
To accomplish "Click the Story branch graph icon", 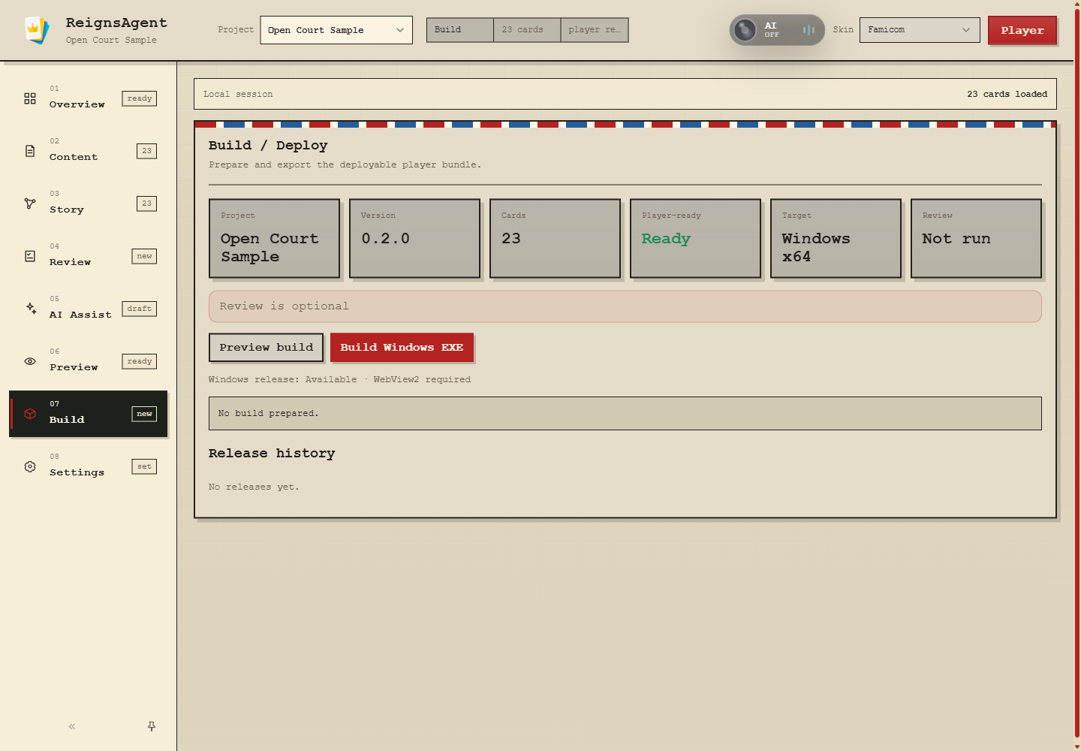I will 30,204.
